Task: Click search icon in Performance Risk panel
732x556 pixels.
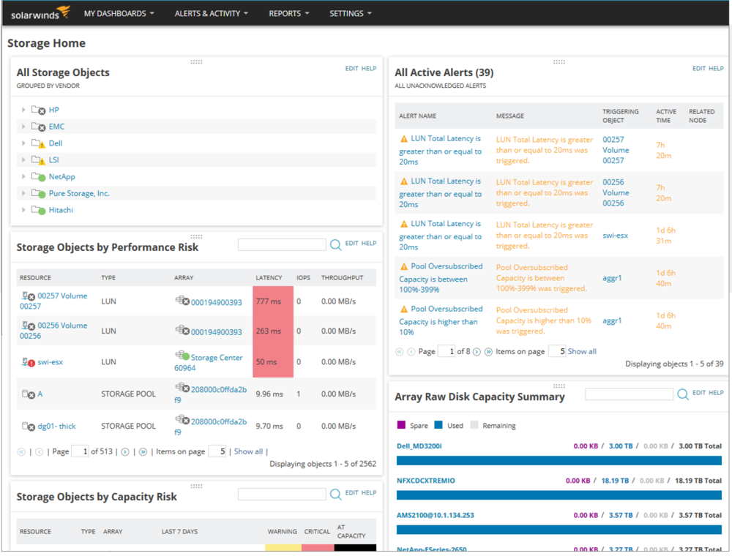Action: coord(335,245)
